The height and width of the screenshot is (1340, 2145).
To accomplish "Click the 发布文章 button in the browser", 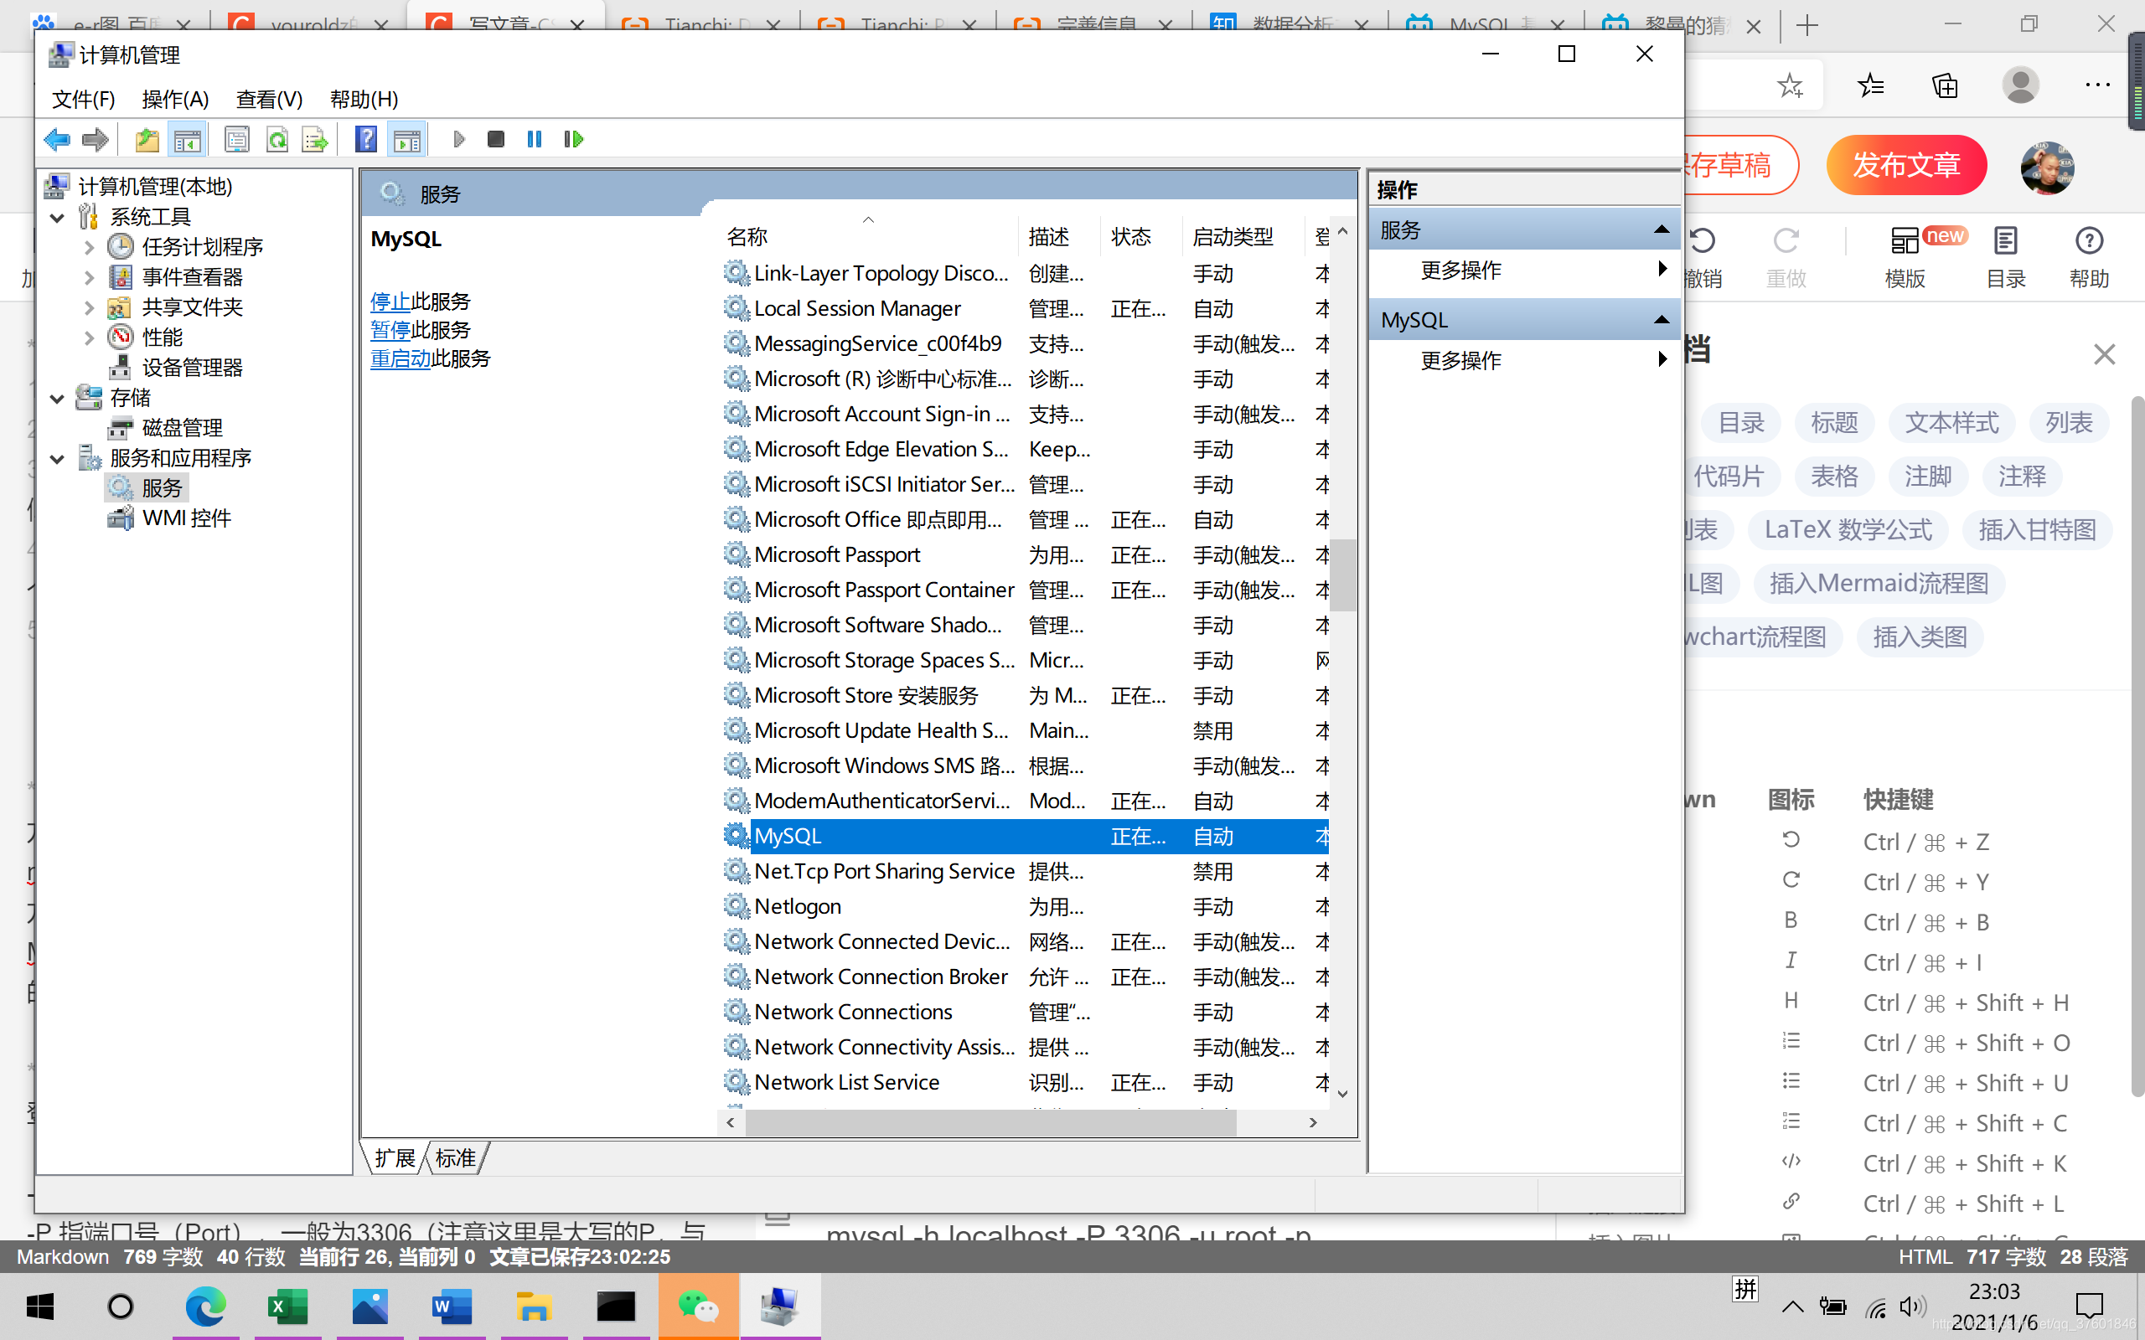I will tap(1905, 165).
